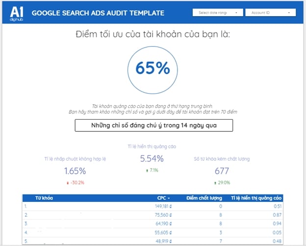Image resolution: width=306 pixels, height=247 pixels.
Task: Open the Select date range dropdown
Action: (x=218, y=13)
